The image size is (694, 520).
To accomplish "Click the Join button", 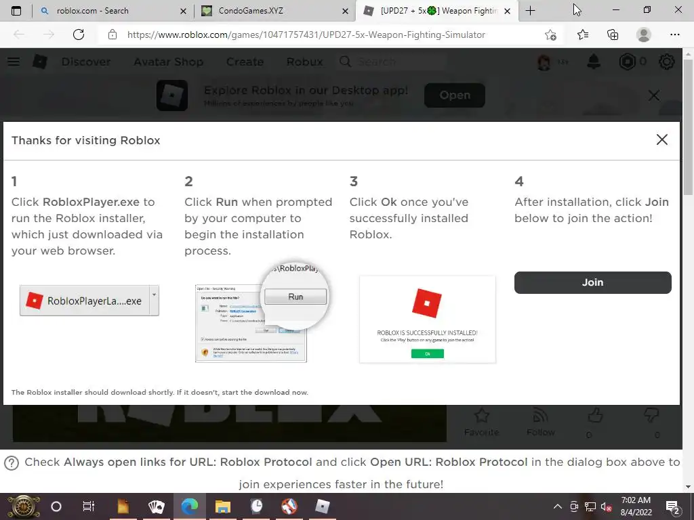I will point(592,282).
